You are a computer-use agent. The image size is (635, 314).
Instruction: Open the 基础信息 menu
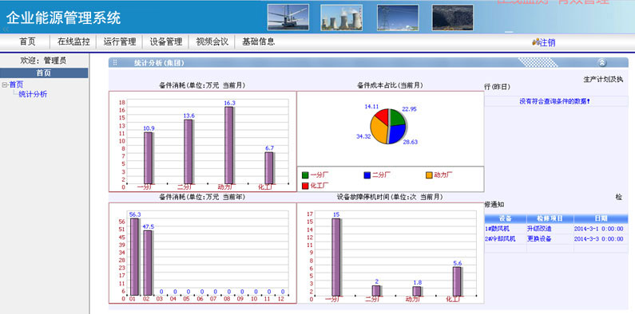pyautogui.click(x=258, y=41)
